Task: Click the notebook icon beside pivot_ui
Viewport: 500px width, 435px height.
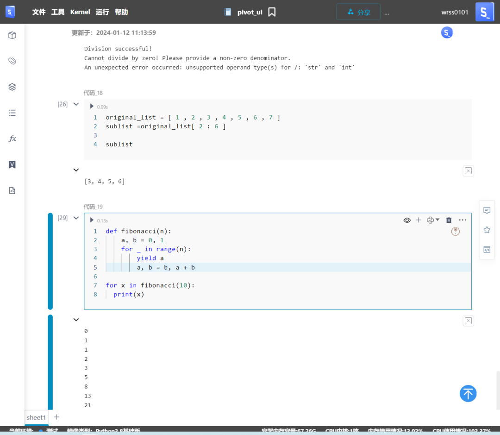Action: (228, 12)
